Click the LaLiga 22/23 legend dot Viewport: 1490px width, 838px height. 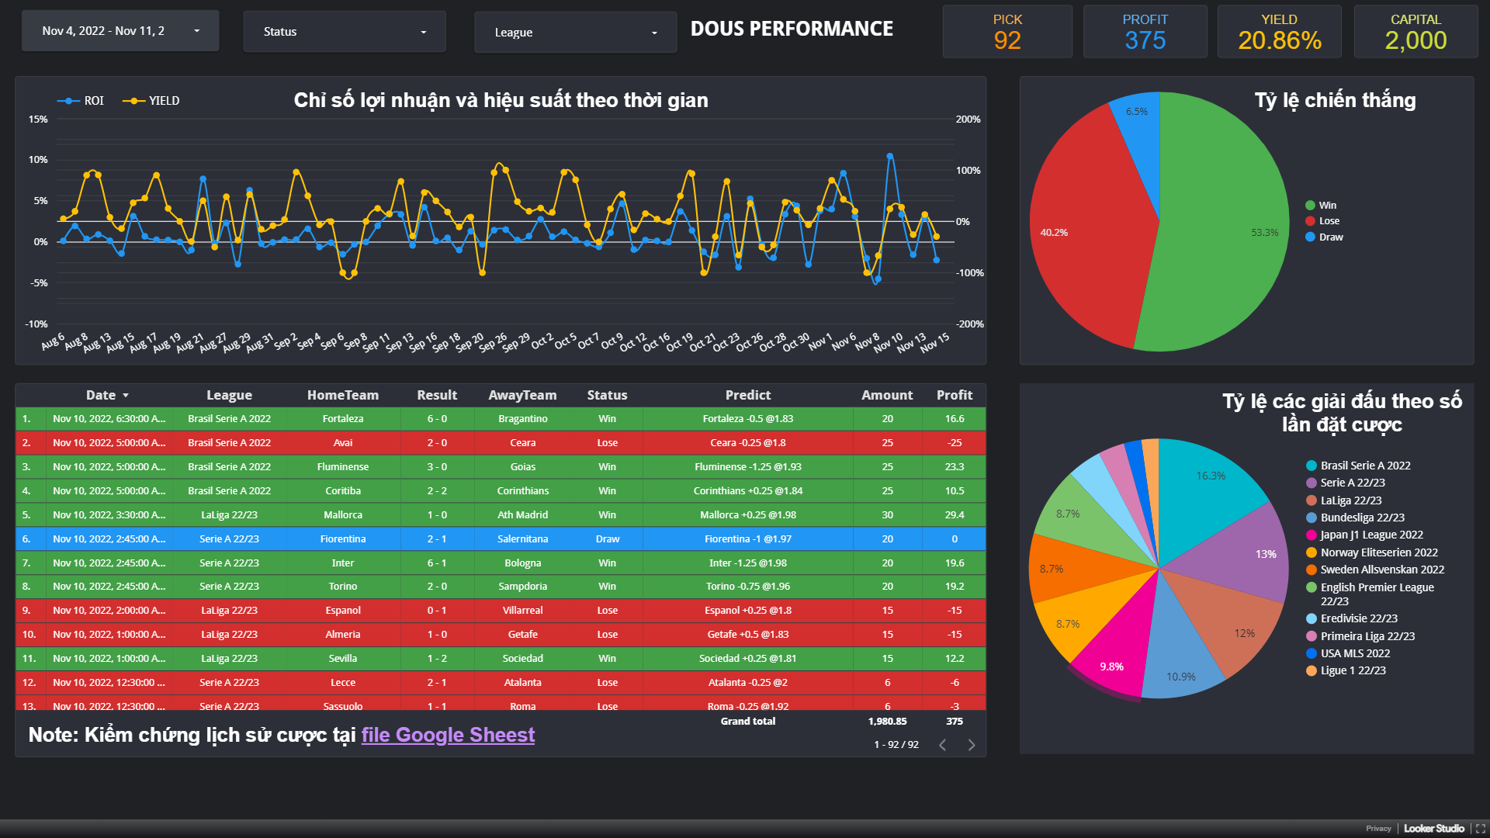(x=1312, y=500)
